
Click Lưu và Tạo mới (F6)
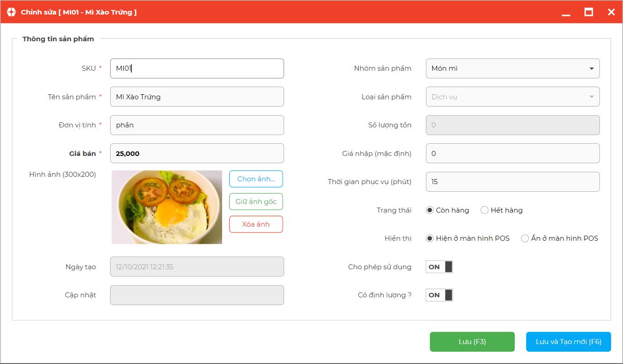[569, 342]
